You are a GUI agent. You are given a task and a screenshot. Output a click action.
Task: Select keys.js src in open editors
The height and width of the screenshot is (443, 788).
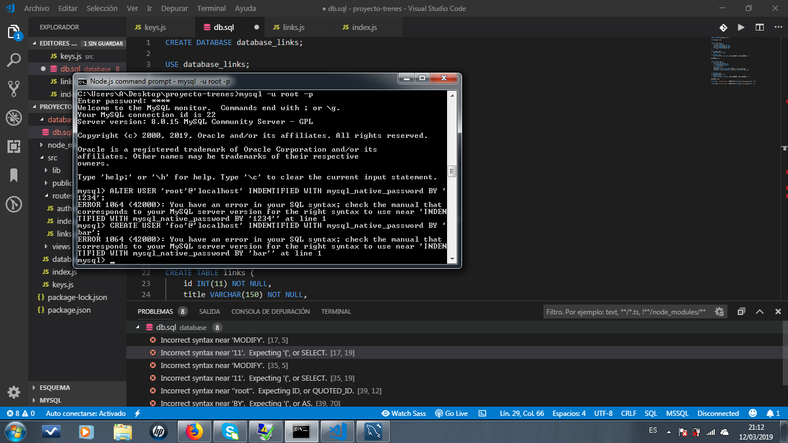[78, 56]
